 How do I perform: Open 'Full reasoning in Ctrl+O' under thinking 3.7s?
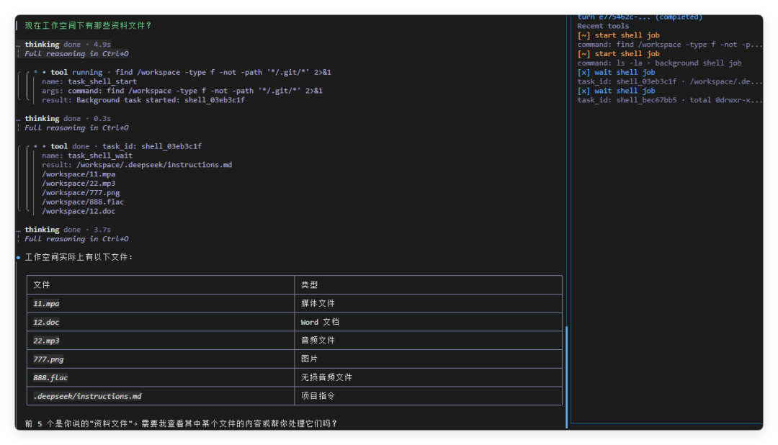pos(76,239)
